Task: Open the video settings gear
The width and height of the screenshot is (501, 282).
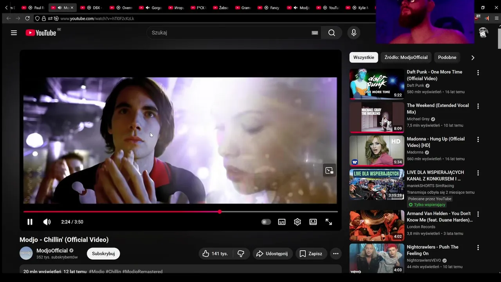Action: 297,222
